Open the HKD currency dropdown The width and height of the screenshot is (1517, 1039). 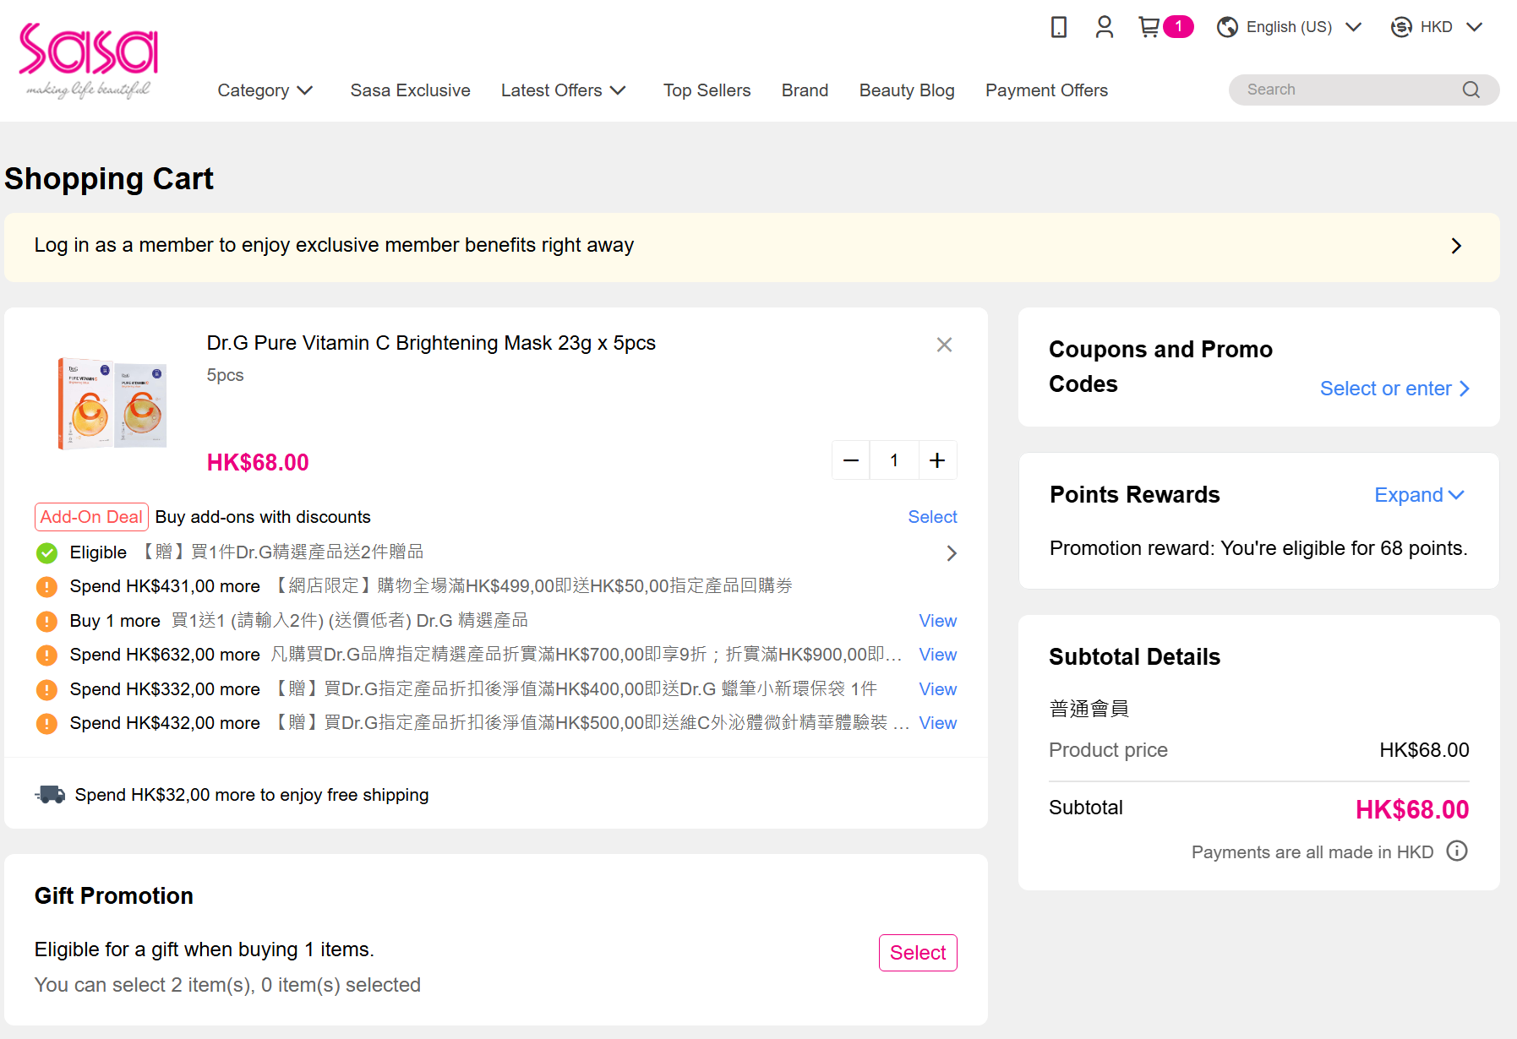[1437, 27]
